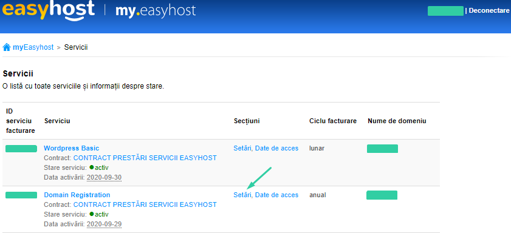
Task: Open the Wordpress Basic service
Action: (71, 149)
